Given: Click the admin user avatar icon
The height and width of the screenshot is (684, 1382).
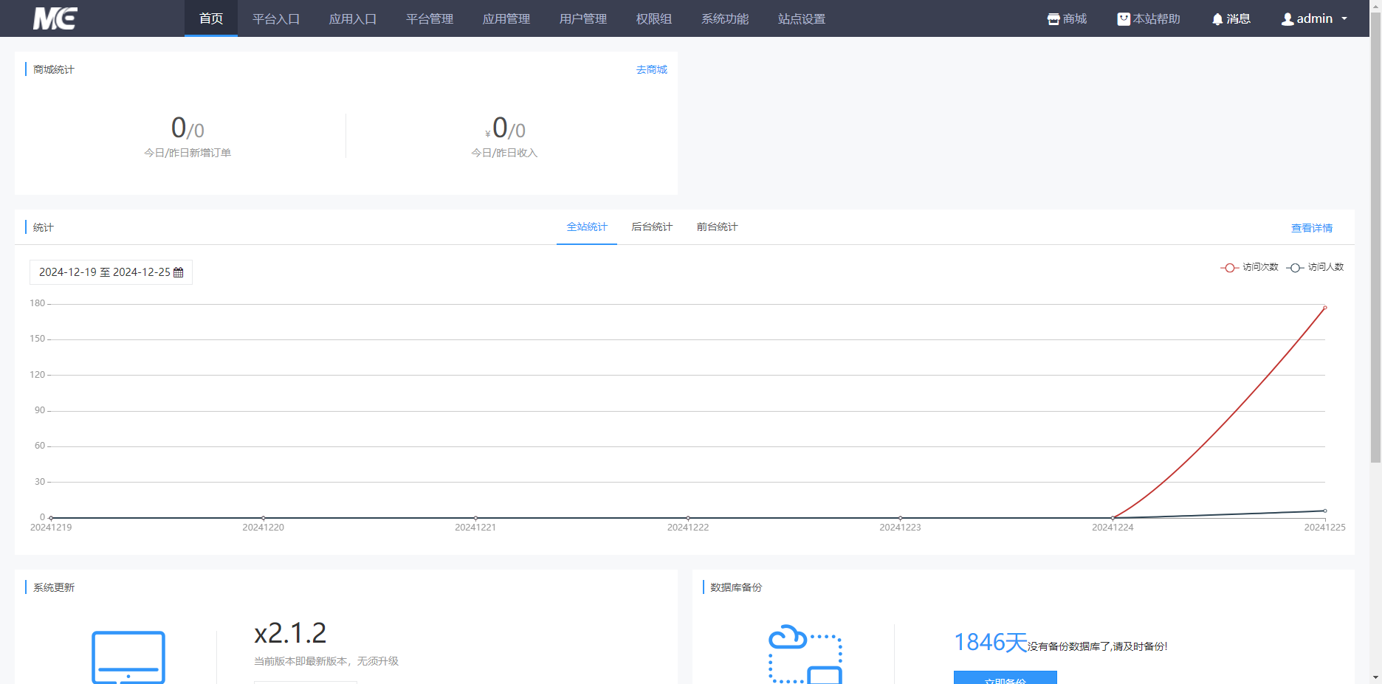Looking at the screenshot, I should click(1288, 18).
